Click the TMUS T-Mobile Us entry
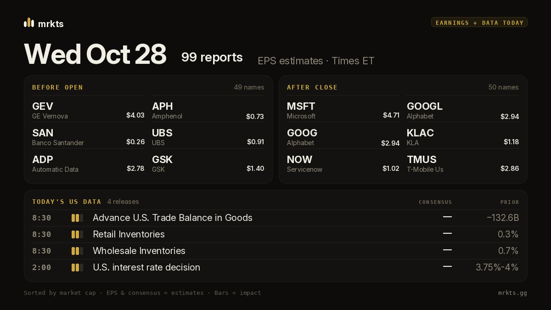 (463, 163)
